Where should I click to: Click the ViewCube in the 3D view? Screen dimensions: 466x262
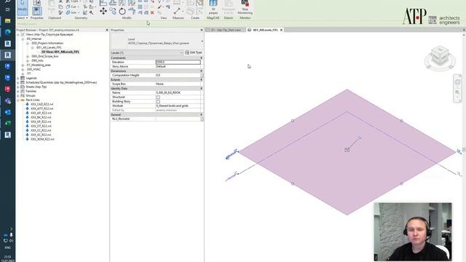point(440,56)
